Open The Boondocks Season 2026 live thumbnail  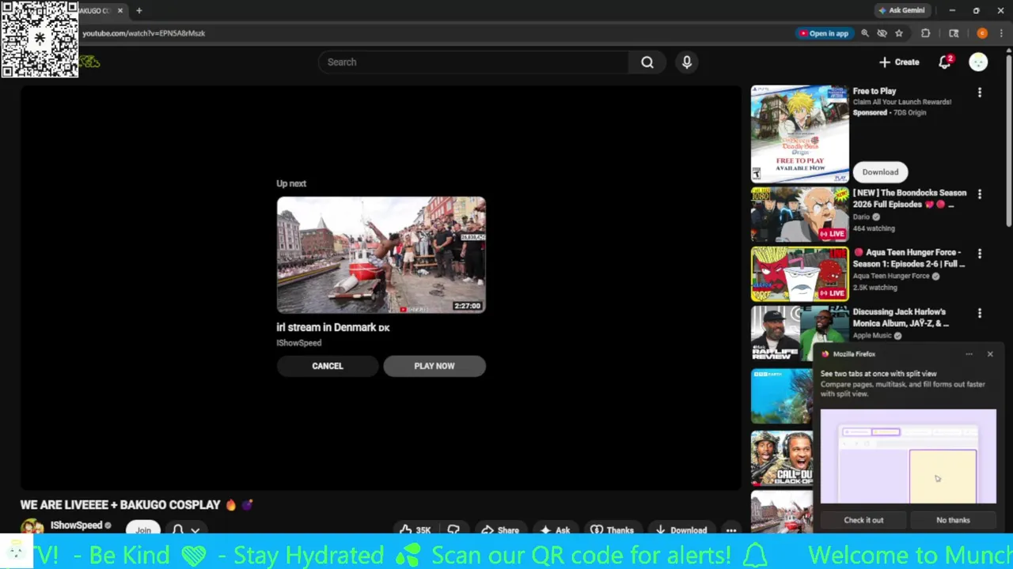click(x=799, y=214)
